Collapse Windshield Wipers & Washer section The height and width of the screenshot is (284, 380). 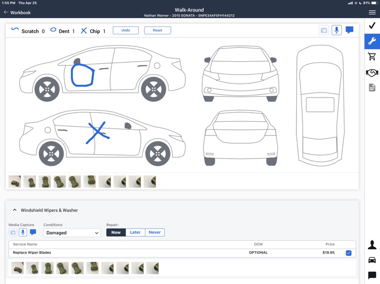15,210
